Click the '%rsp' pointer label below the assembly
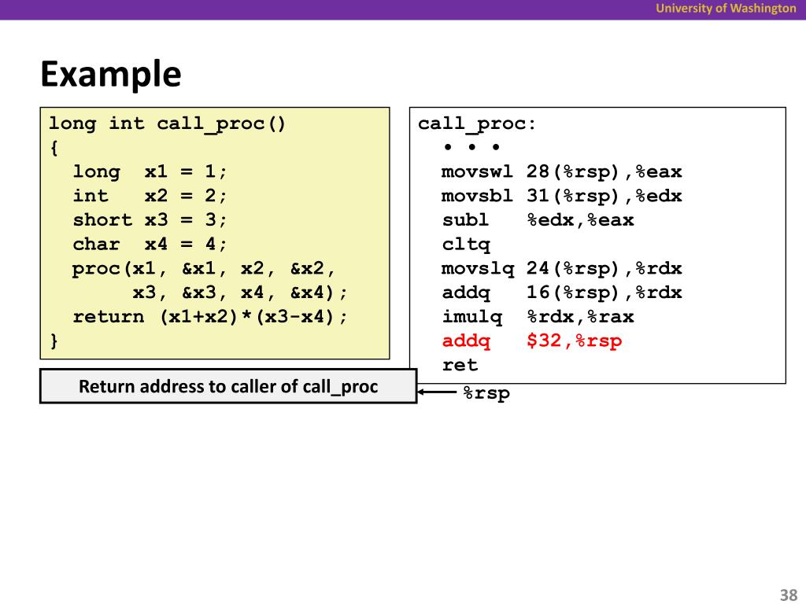806x604 pixels. [x=486, y=393]
